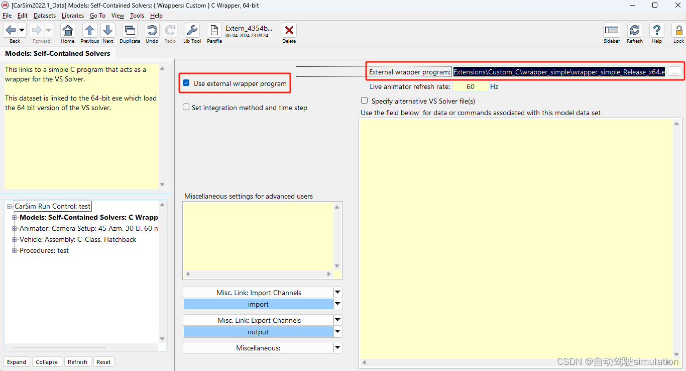
Task: Open Misc. Link: Import Channels dropdown arrow
Action: pyautogui.click(x=338, y=292)
